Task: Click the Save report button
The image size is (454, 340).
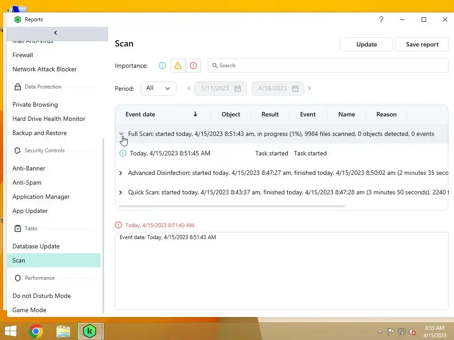Action: coord(422,45)
